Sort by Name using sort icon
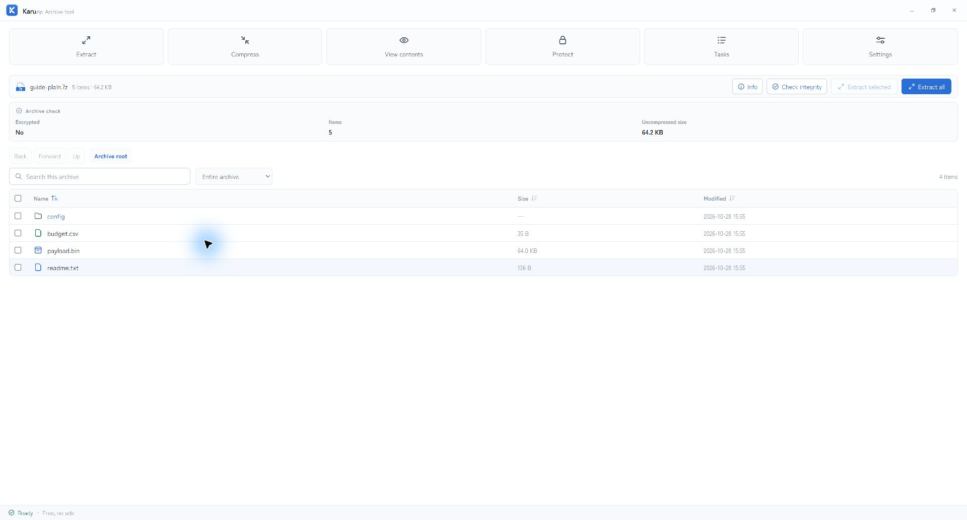This screenshot has height=520, width=967. coord(54,199)
